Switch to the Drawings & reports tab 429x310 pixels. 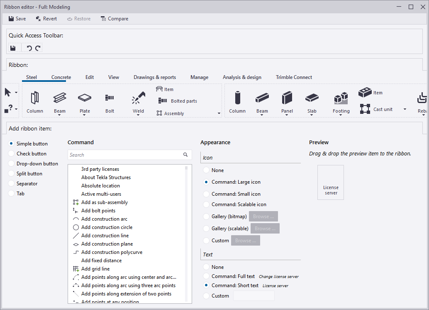pyautogui.click(x=155, y=77)
